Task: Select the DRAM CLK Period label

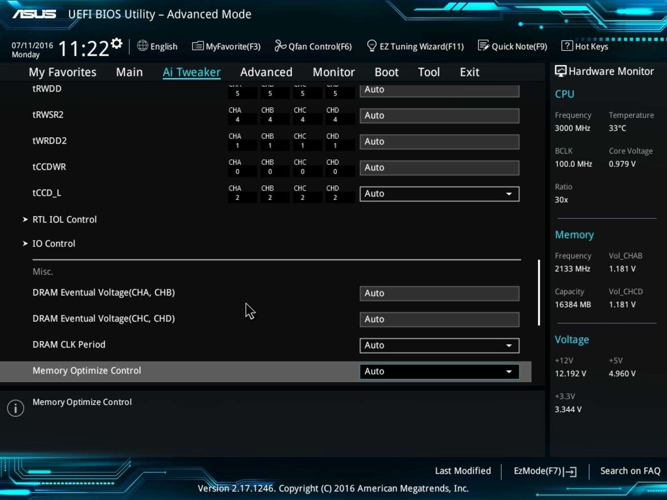Action: point(69,345)
